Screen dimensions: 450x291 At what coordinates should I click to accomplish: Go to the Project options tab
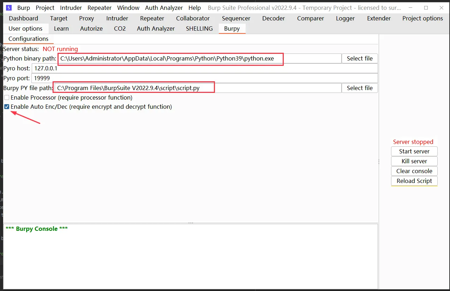coord(422,18)
